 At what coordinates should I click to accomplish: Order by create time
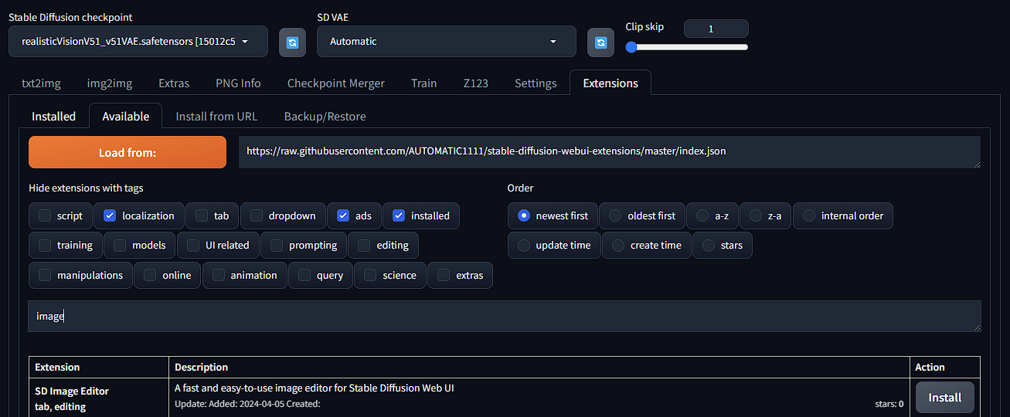click(x=618, y=245)
